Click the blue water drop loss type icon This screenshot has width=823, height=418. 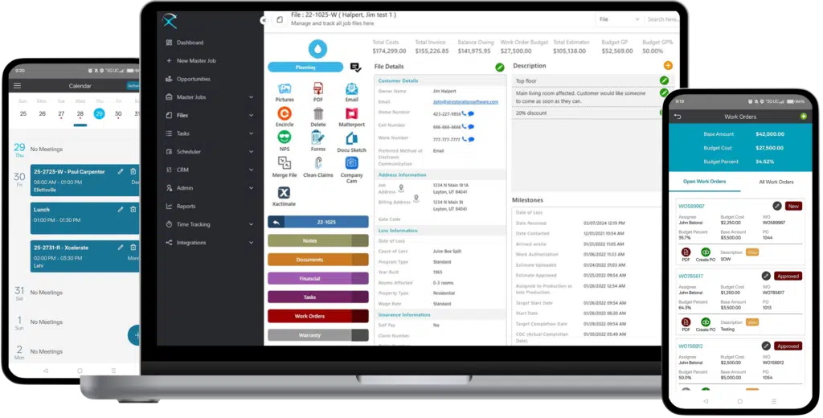point(317,49)
